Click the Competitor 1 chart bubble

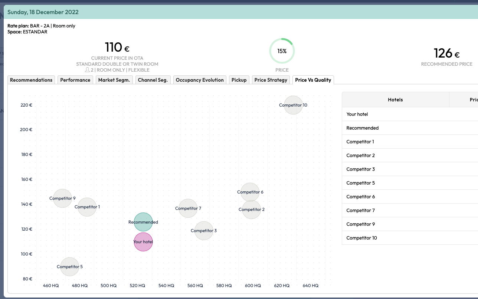(x=87, y=207)
